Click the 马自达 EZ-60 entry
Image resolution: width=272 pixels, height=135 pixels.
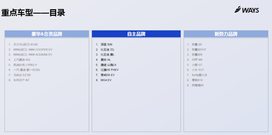pos(22,75)
